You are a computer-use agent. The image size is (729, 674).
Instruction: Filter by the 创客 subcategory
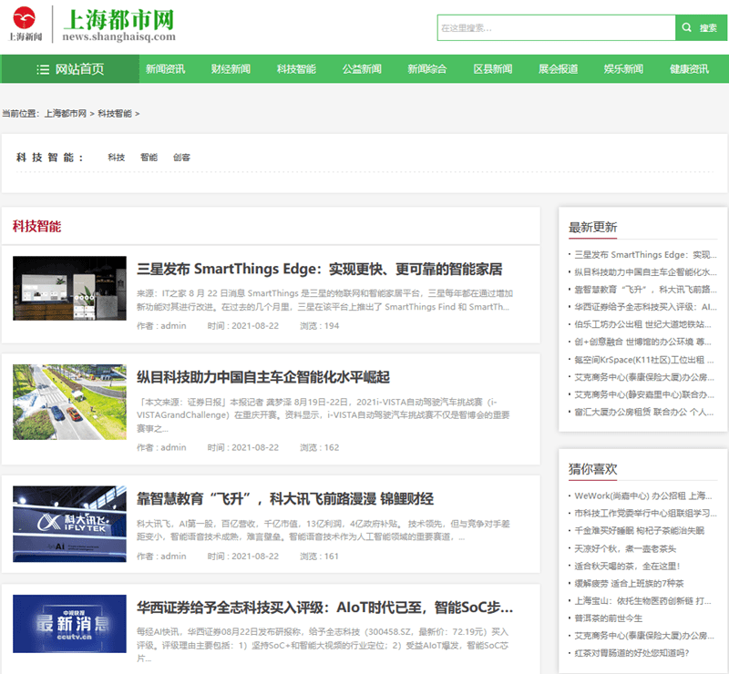(181, 158)
